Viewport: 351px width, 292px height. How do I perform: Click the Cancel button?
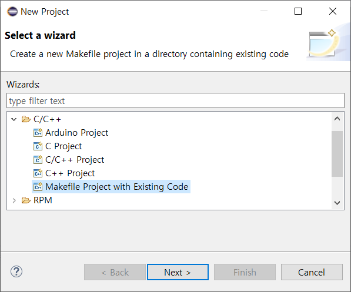point(312,272)
